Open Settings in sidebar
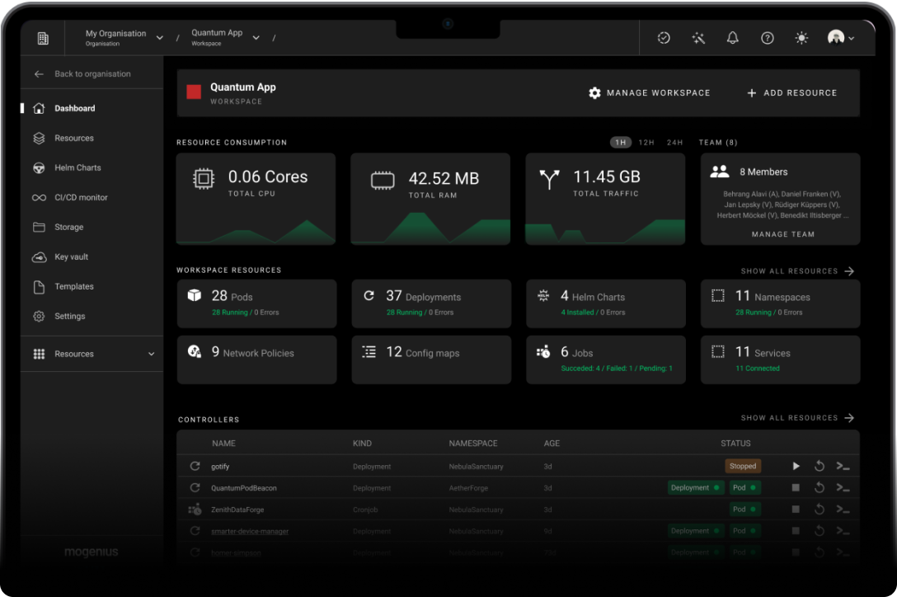Image resolution: width=897 pixels, height=597 pixels. pyautogui.click(x=92, y=316)
